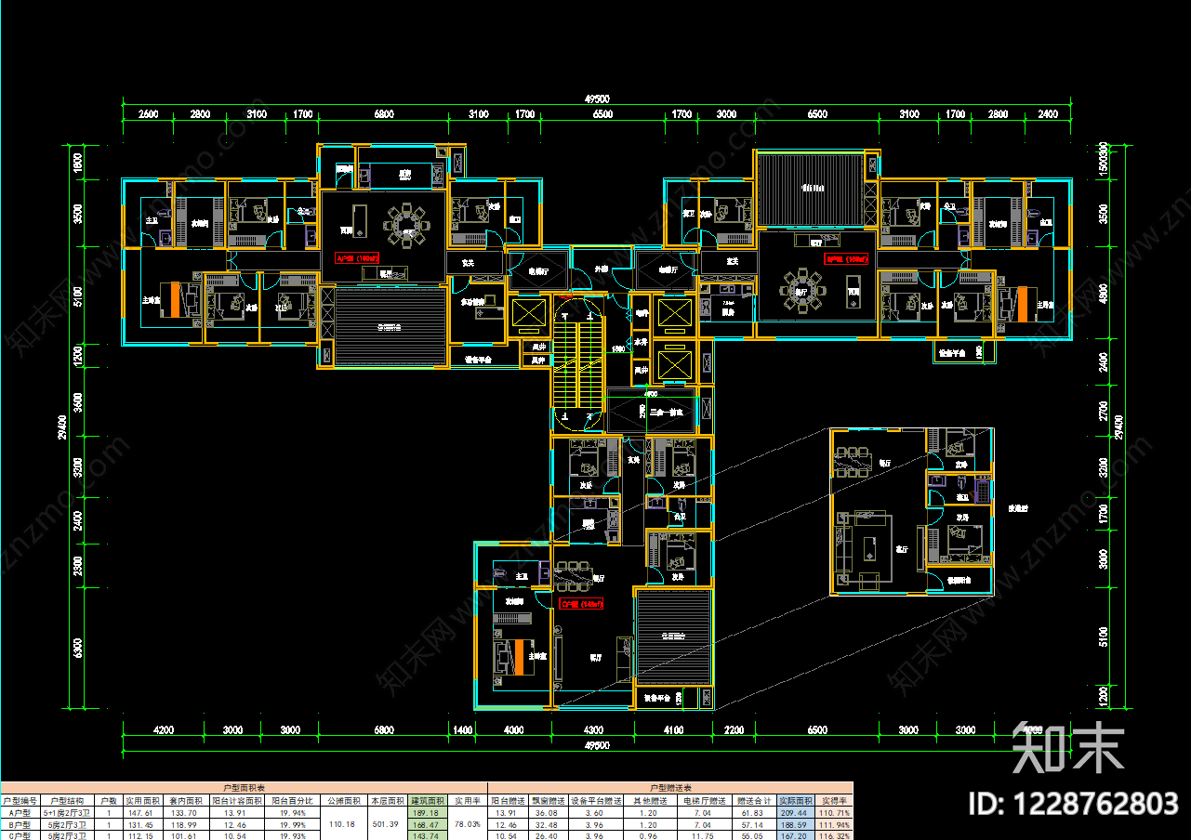This screenshot has width=1191, height=840.
Task: Select the 147.61 usable area cell
Action: click(x=144, y=811)
